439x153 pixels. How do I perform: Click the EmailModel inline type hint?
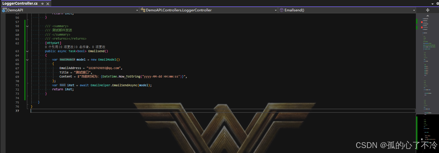pos(67,60)
